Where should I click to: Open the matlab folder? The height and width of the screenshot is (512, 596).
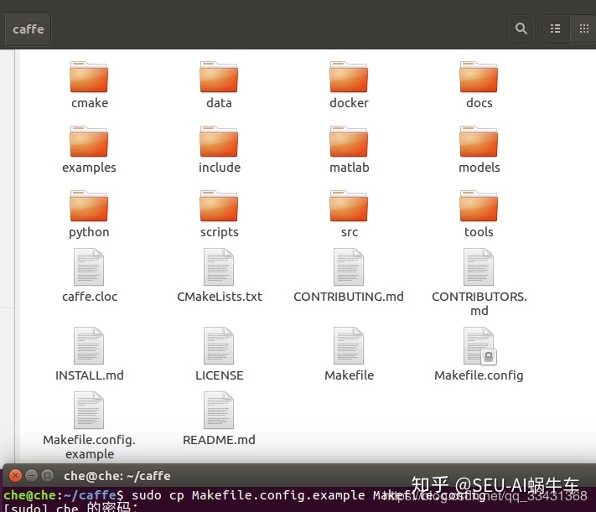(x=349, y=142)
